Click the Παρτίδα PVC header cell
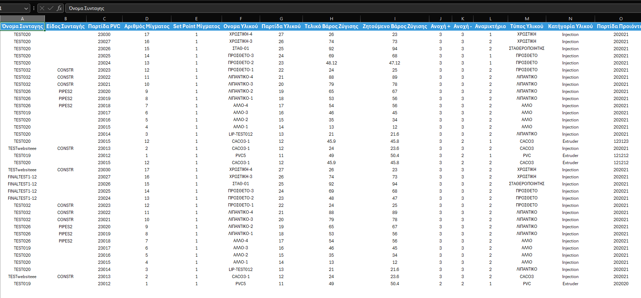 pyautogui.click(x=104, y=26)
